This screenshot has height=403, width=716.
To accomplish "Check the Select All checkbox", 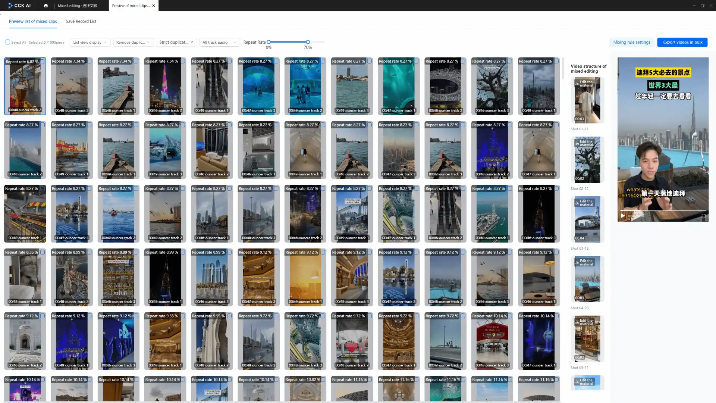I will point(8,42).
